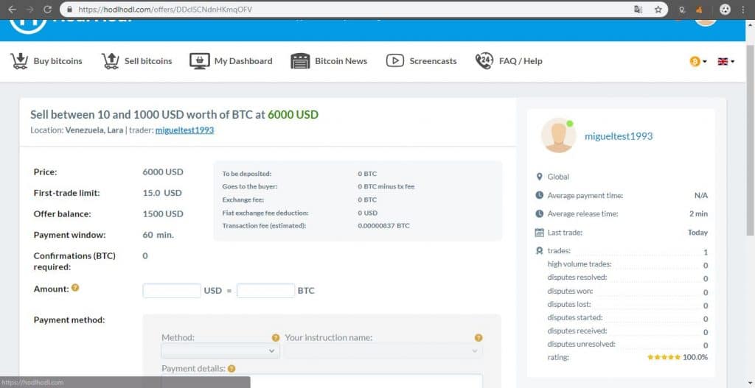Image resolution: width=755 pixels, height=388 pixels.
Task: Click the Bitcoin News storefront icon
Action: pyautogui.click(x=300, y=61)
